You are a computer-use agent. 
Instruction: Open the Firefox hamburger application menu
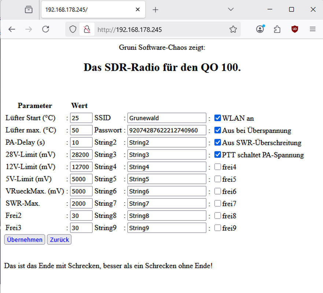point(312,29)
